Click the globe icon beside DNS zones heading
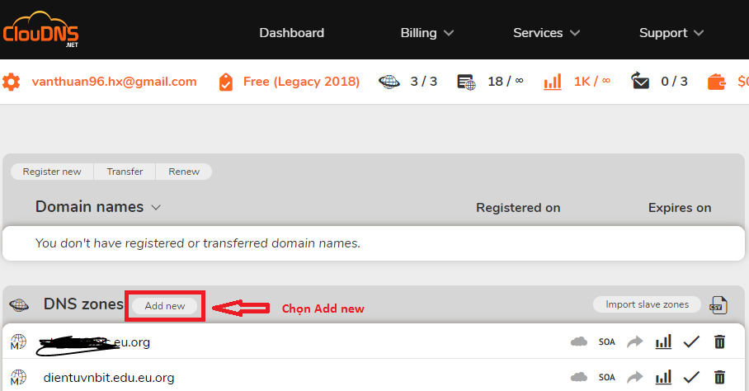The height and width of the screenshot is (391, 749). 19,304
